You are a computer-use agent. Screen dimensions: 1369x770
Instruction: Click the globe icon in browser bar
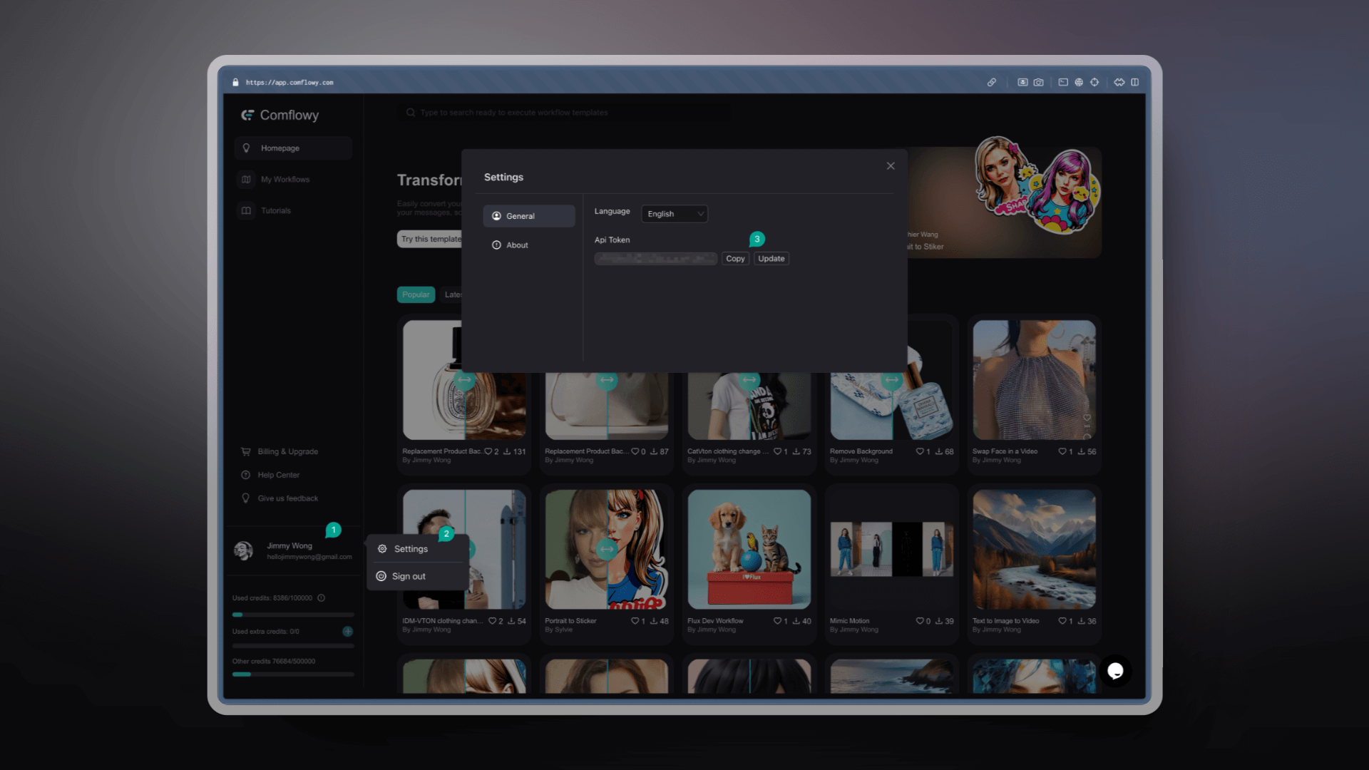click(x=1079, y=83)
